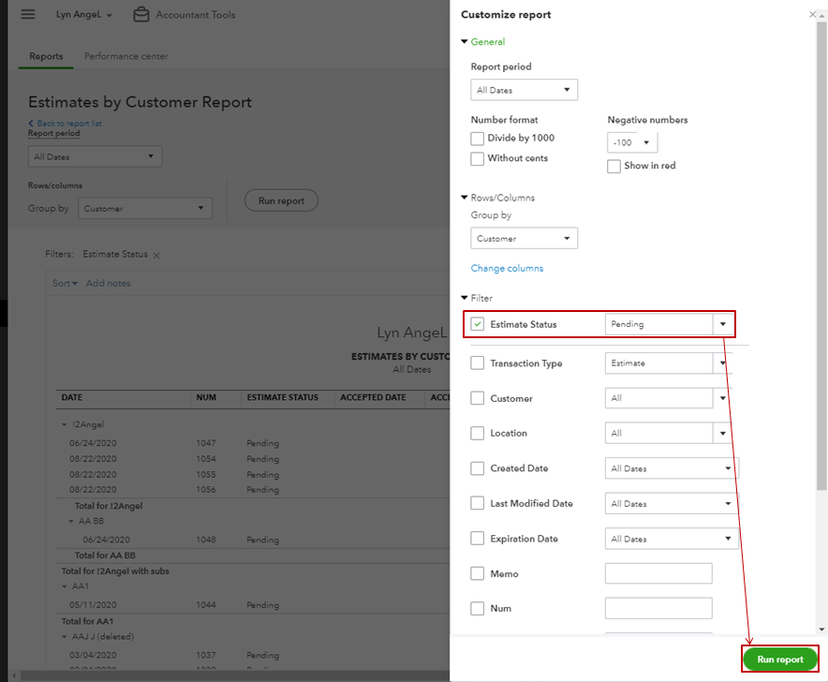Viewport: 828px width, 682px height.
Task: Click the Accountant Tools briefcase icon
Action: [141, 15]
